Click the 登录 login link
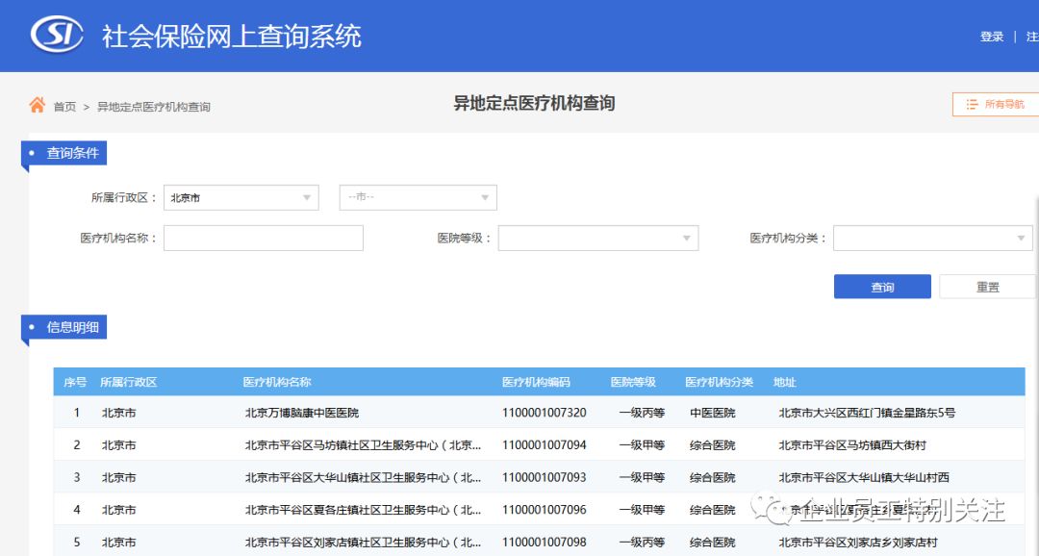Image resolution: width=1039 pixels, height=556 pixels. click(x=992, y=37)
